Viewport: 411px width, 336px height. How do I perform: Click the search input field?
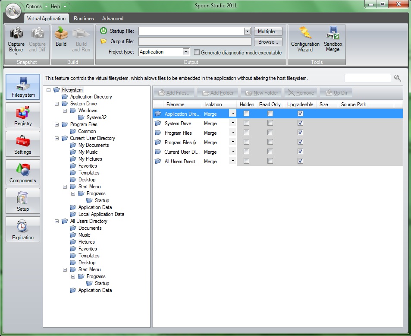[x=367, y=78]
